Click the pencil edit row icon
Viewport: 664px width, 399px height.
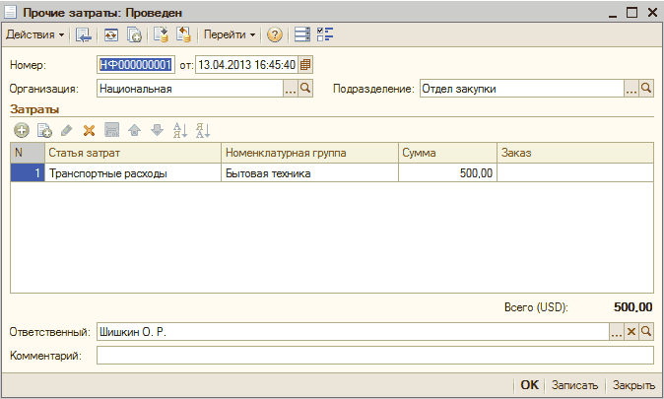(x=66, y=130)
